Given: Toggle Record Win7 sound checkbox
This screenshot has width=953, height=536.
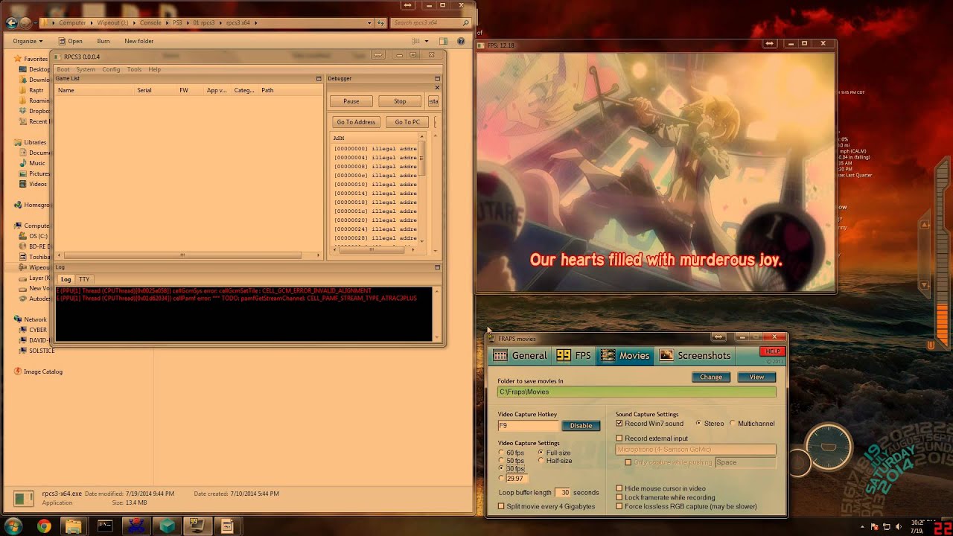Looking at the screenshot, I should 619,424.
